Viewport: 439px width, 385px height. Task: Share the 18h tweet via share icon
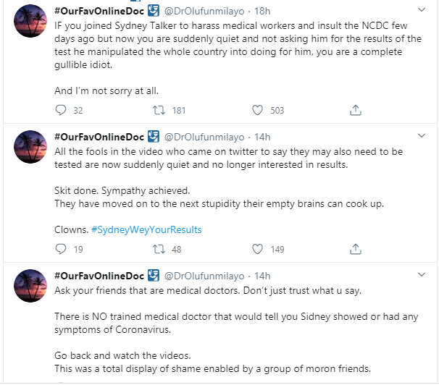click(x=356, y=110)
